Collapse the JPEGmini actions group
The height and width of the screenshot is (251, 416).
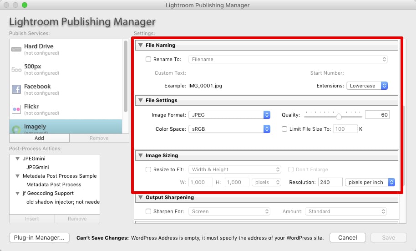(x=17, y=159)
